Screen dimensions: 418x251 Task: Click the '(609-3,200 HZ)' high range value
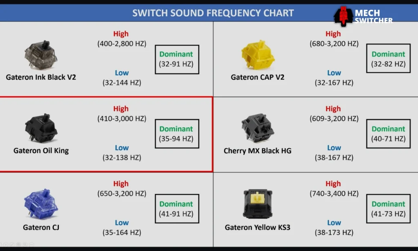[x=334, y=119]
